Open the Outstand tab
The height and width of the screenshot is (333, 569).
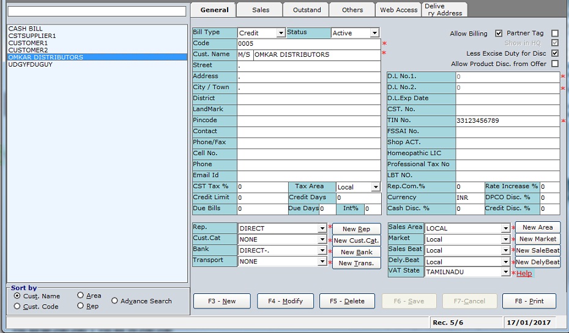[x=307, y=10]
